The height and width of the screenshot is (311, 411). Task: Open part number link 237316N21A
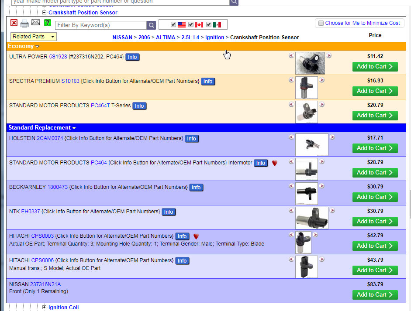[45, 284]
